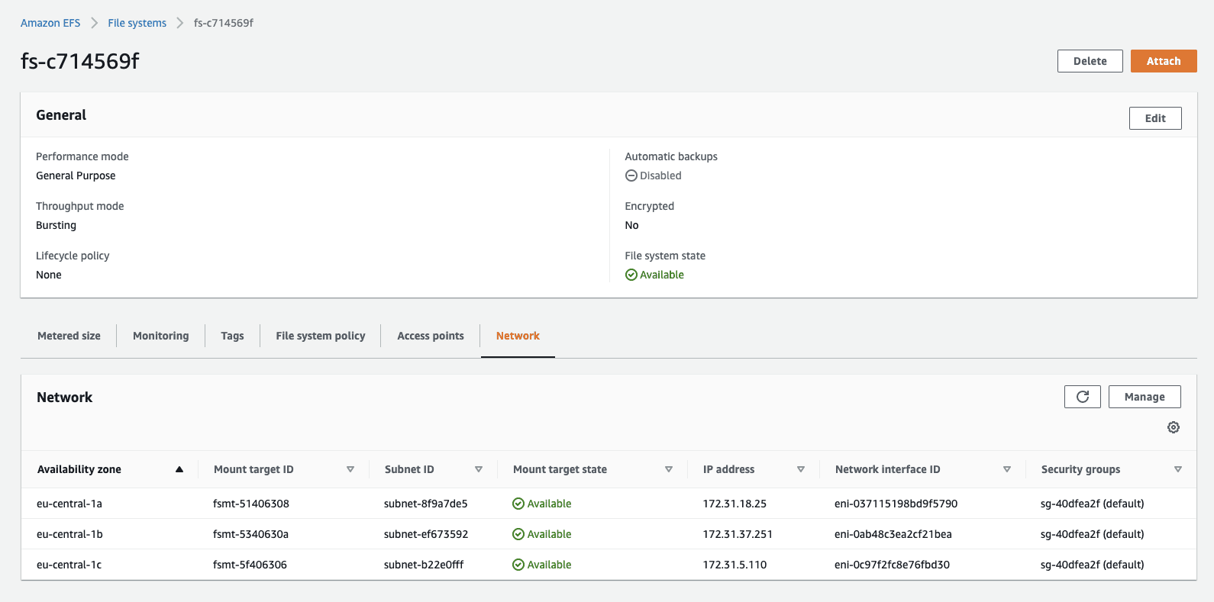Click the refresh icon in Network panel

(x=1082, y=397)
